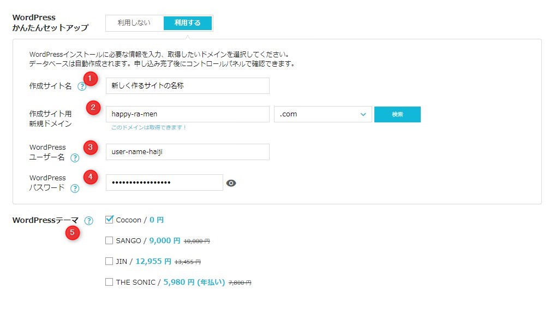The width and height of the screenshot is (549, 318).
Task: Open help icon beside WordPress ユーザー名
Action: [x=75, y=158]
